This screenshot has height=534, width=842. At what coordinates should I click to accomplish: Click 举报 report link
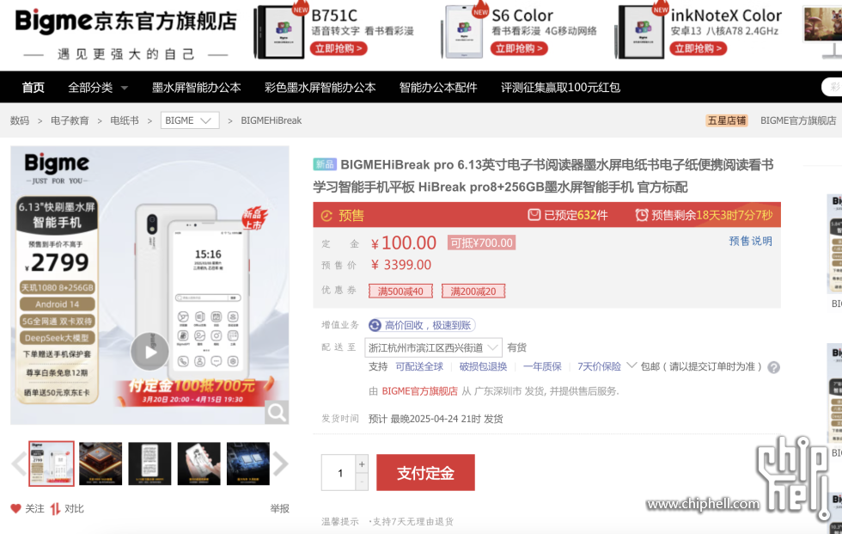coord(279,508)
